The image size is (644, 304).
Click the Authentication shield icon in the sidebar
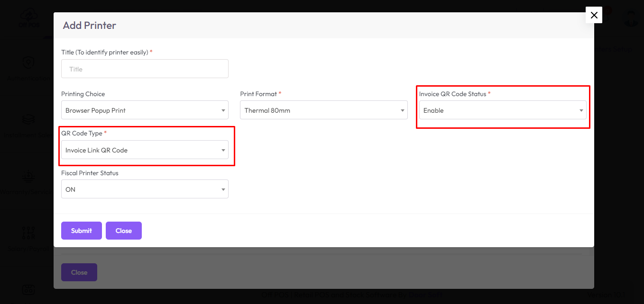click(28, 62)
